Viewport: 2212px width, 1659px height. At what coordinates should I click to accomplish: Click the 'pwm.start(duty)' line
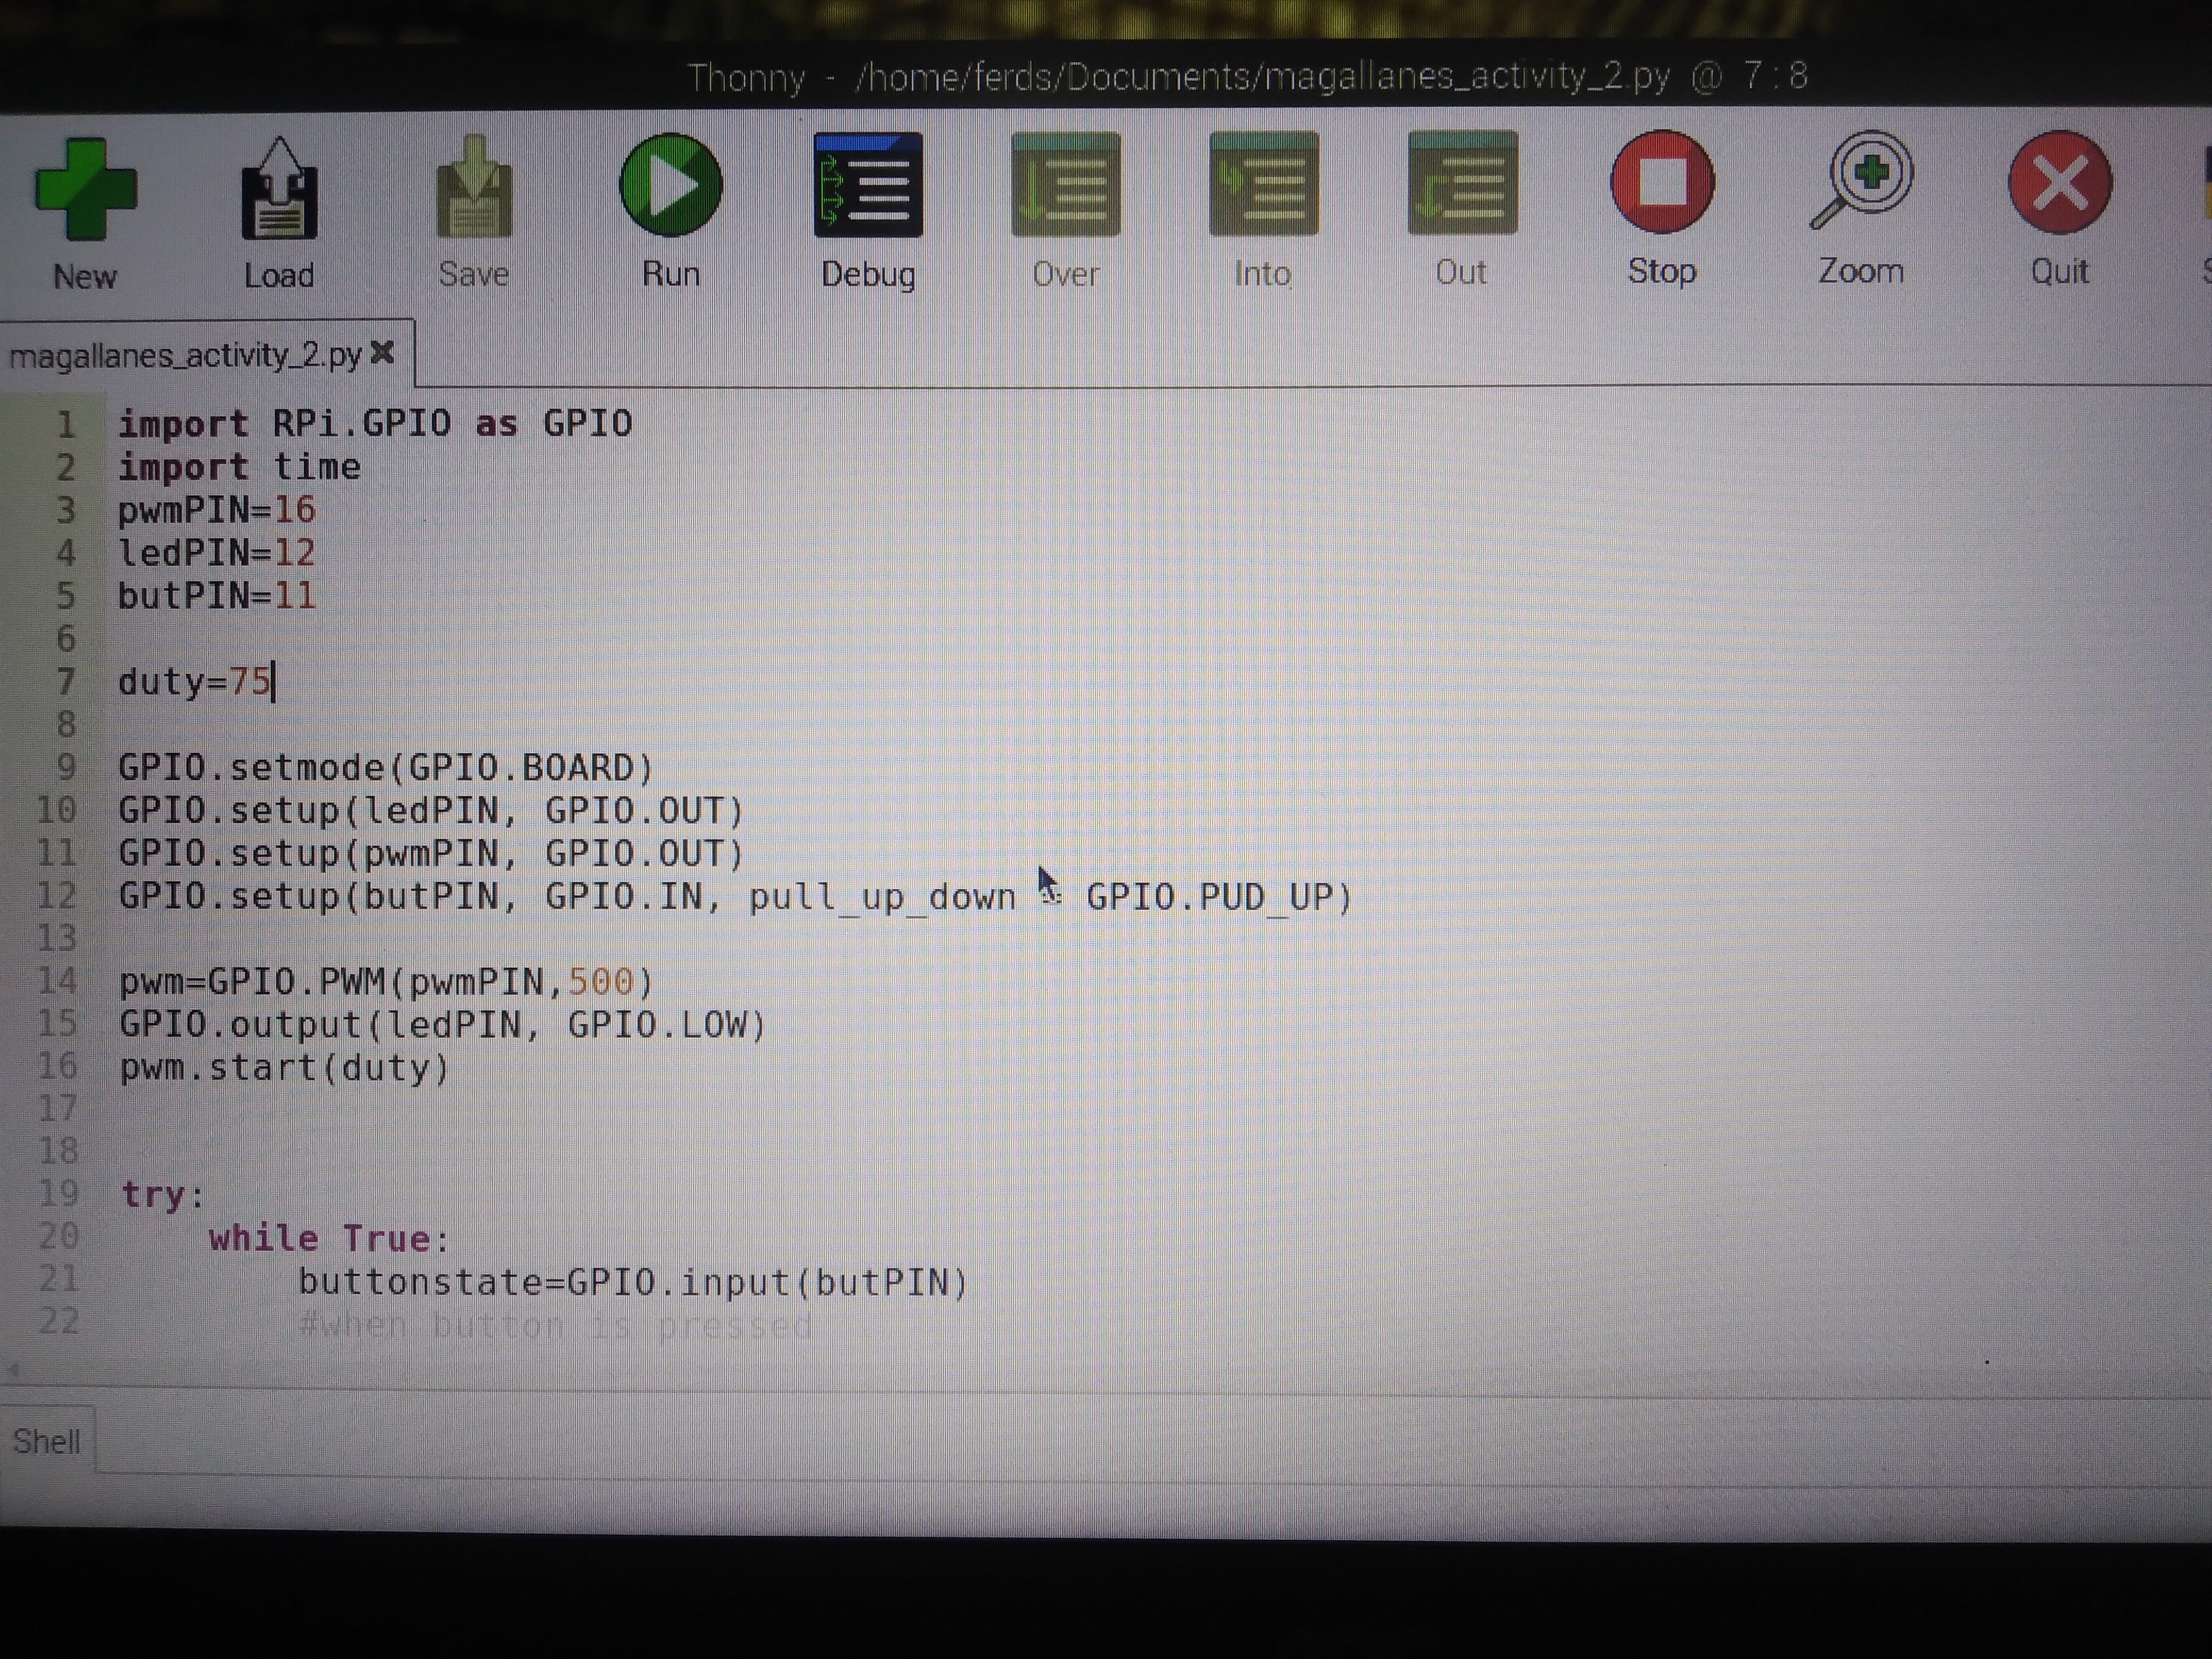285,1068
